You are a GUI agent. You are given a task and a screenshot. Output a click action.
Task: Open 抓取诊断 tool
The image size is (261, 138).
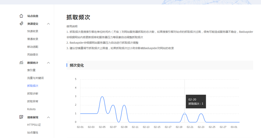[33, 94]
